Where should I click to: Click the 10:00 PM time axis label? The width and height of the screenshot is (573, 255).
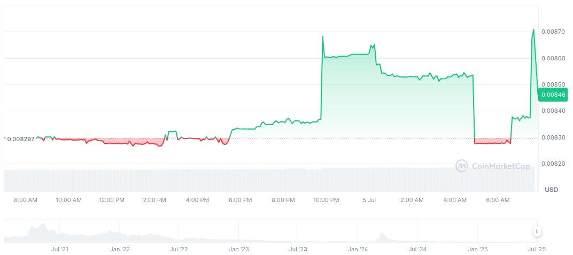326,200
